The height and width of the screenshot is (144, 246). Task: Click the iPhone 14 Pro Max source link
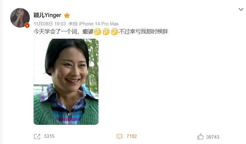99,24
